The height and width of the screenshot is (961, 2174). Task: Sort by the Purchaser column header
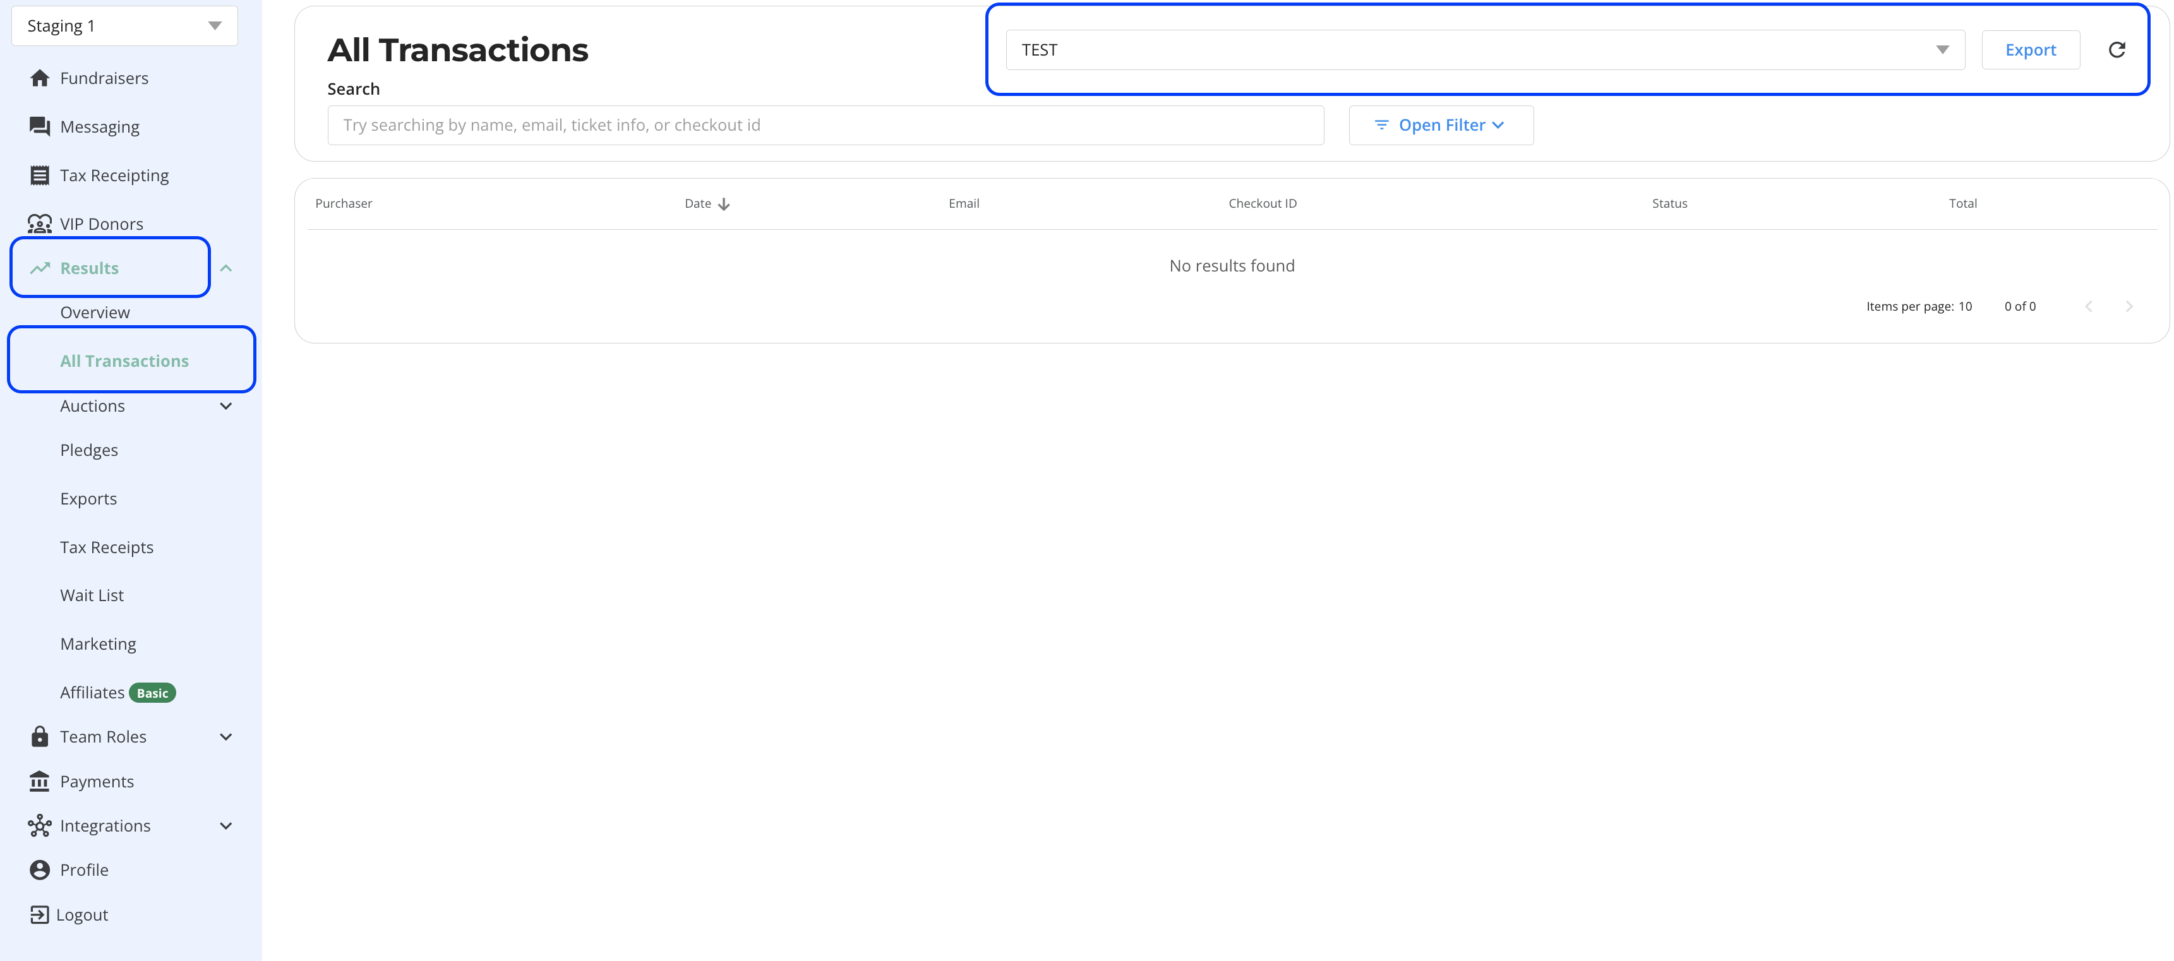[x=344, y=203]
